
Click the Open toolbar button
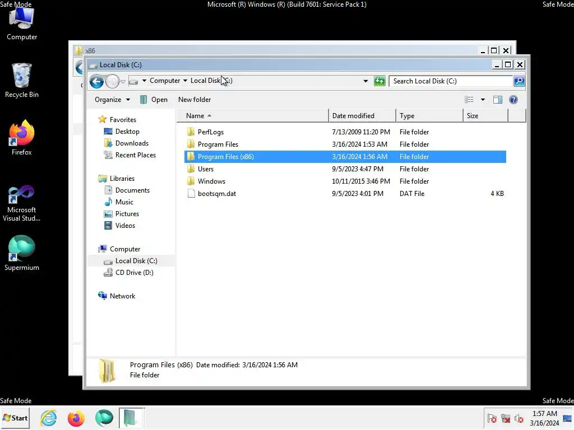154,100
